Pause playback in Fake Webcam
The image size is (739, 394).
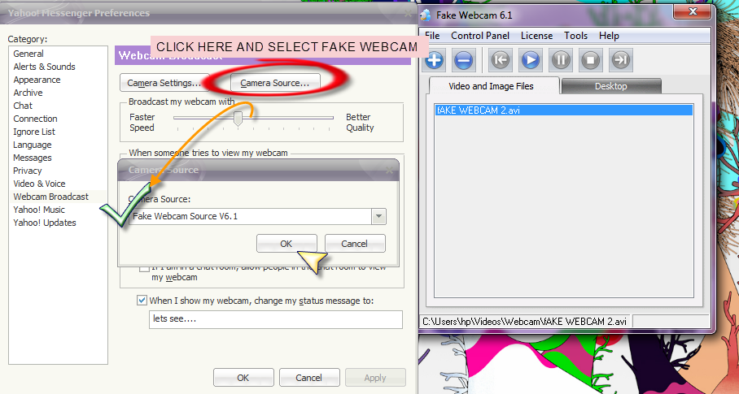(561, 60)
